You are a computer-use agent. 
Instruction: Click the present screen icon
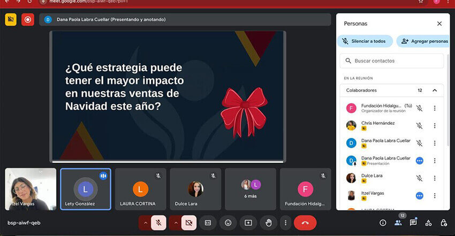(x=248, y=223)
